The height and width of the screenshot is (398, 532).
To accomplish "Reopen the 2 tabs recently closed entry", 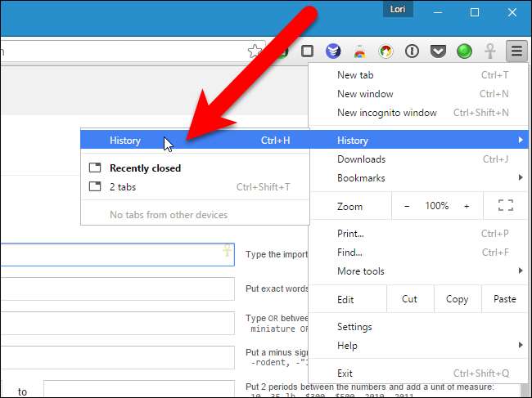I will [195, 186].
